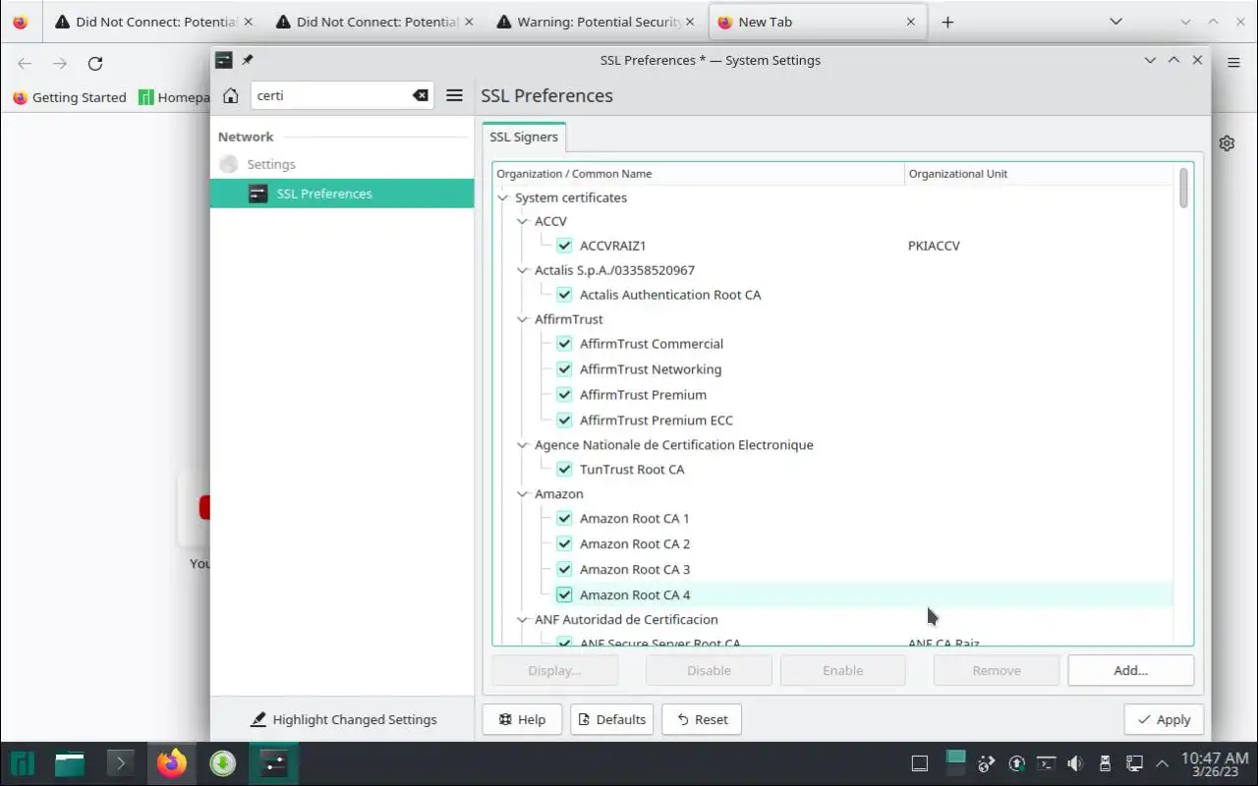Screen dimensions: 1258x786
Task: Sort by Organization / Common Name header
Action: [x=699, y=174]
